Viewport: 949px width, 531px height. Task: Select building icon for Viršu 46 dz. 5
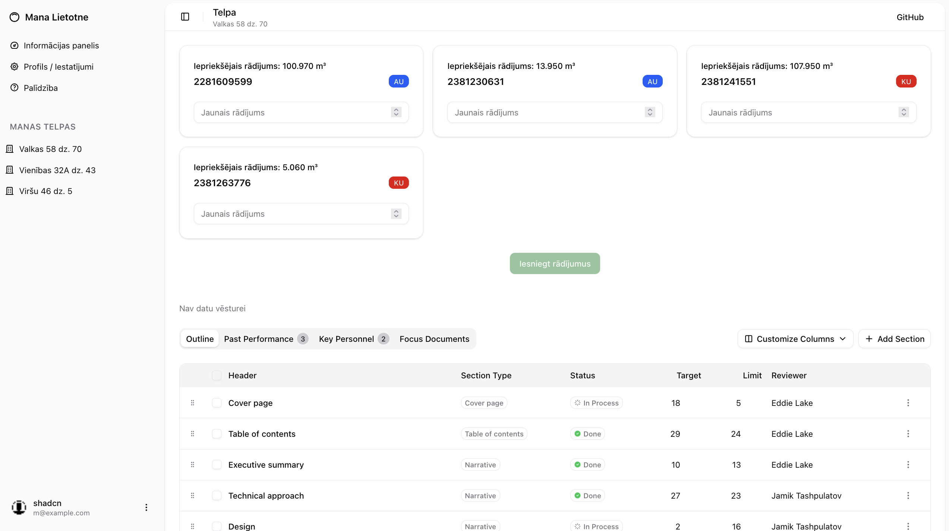pos(10,191)
